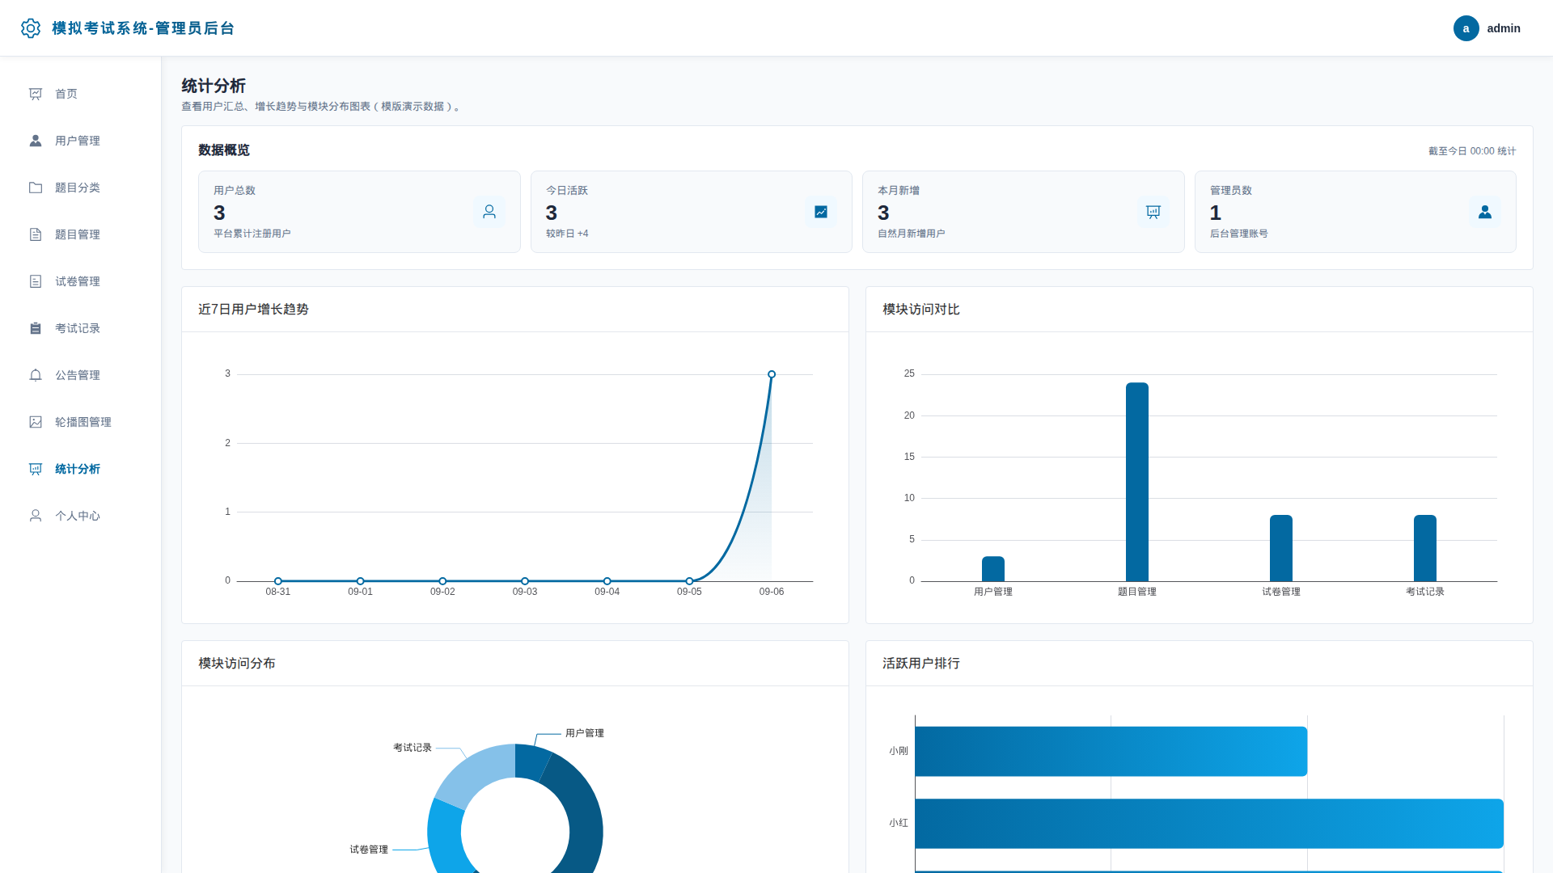Click the 试卷管理 paper icon in sidebar
Viewport: 1553px width, 873px height.
point(36,281)
